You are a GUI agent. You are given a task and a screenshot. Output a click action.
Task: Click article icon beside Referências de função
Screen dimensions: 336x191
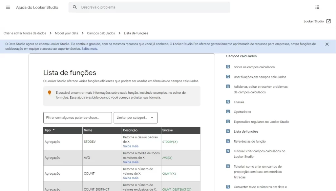click(x=228, y=141)
